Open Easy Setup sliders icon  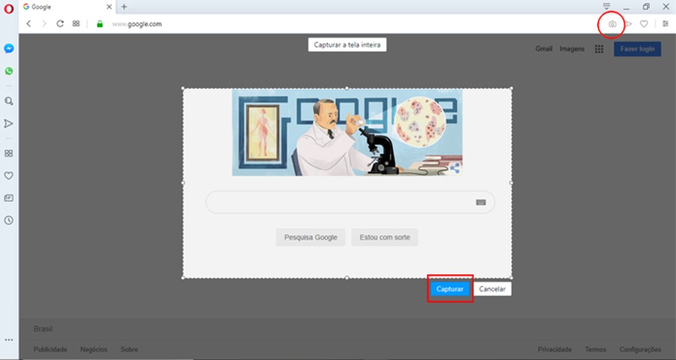point(666,24)
